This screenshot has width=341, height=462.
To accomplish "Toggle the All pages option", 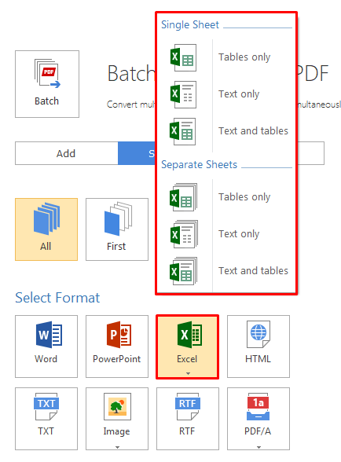I will (46, 229).
